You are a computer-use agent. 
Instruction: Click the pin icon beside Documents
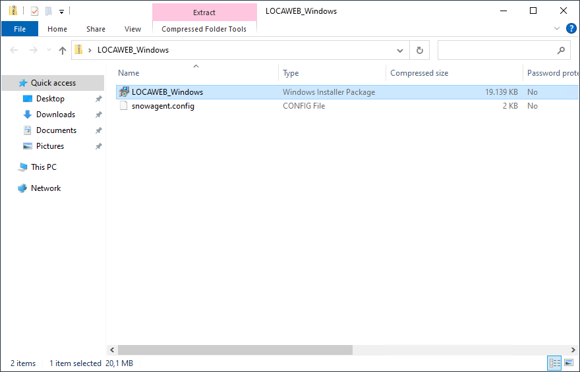pyautogui.click(x=98, y=130)
